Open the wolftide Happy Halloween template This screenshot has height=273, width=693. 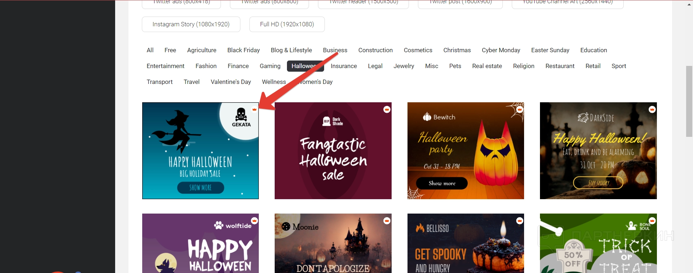pos(200,243)
